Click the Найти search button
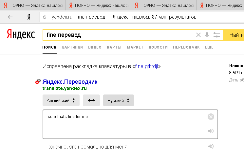This screenshot has height=159, width=244. (234, 35)
